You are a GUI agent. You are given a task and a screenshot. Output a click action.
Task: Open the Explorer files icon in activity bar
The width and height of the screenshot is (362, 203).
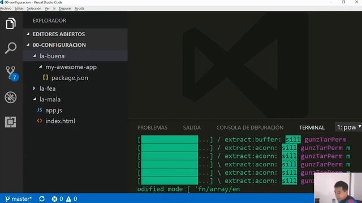pos(11,23)
